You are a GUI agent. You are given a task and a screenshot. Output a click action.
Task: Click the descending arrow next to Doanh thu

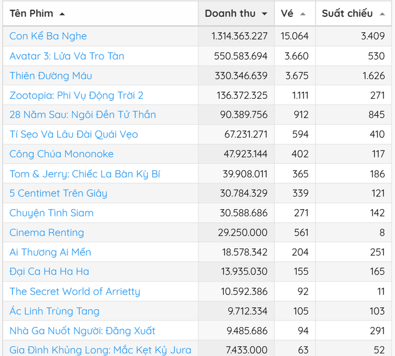(264, 14)
